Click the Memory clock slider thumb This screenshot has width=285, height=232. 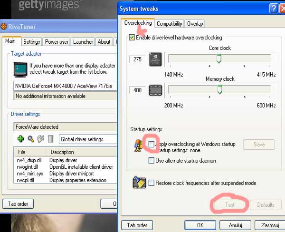tap(220, 89)
